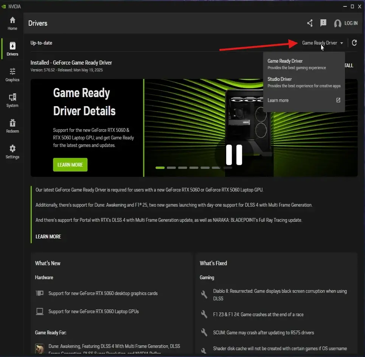Select the Drivers sidebar icon
Image resolution: width=365 pixels, height=357 pixels.
(x=12, y=49)
